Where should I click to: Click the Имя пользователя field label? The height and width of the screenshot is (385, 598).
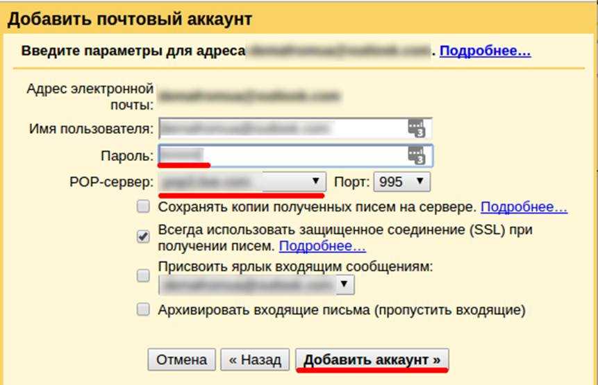(90, 129)
